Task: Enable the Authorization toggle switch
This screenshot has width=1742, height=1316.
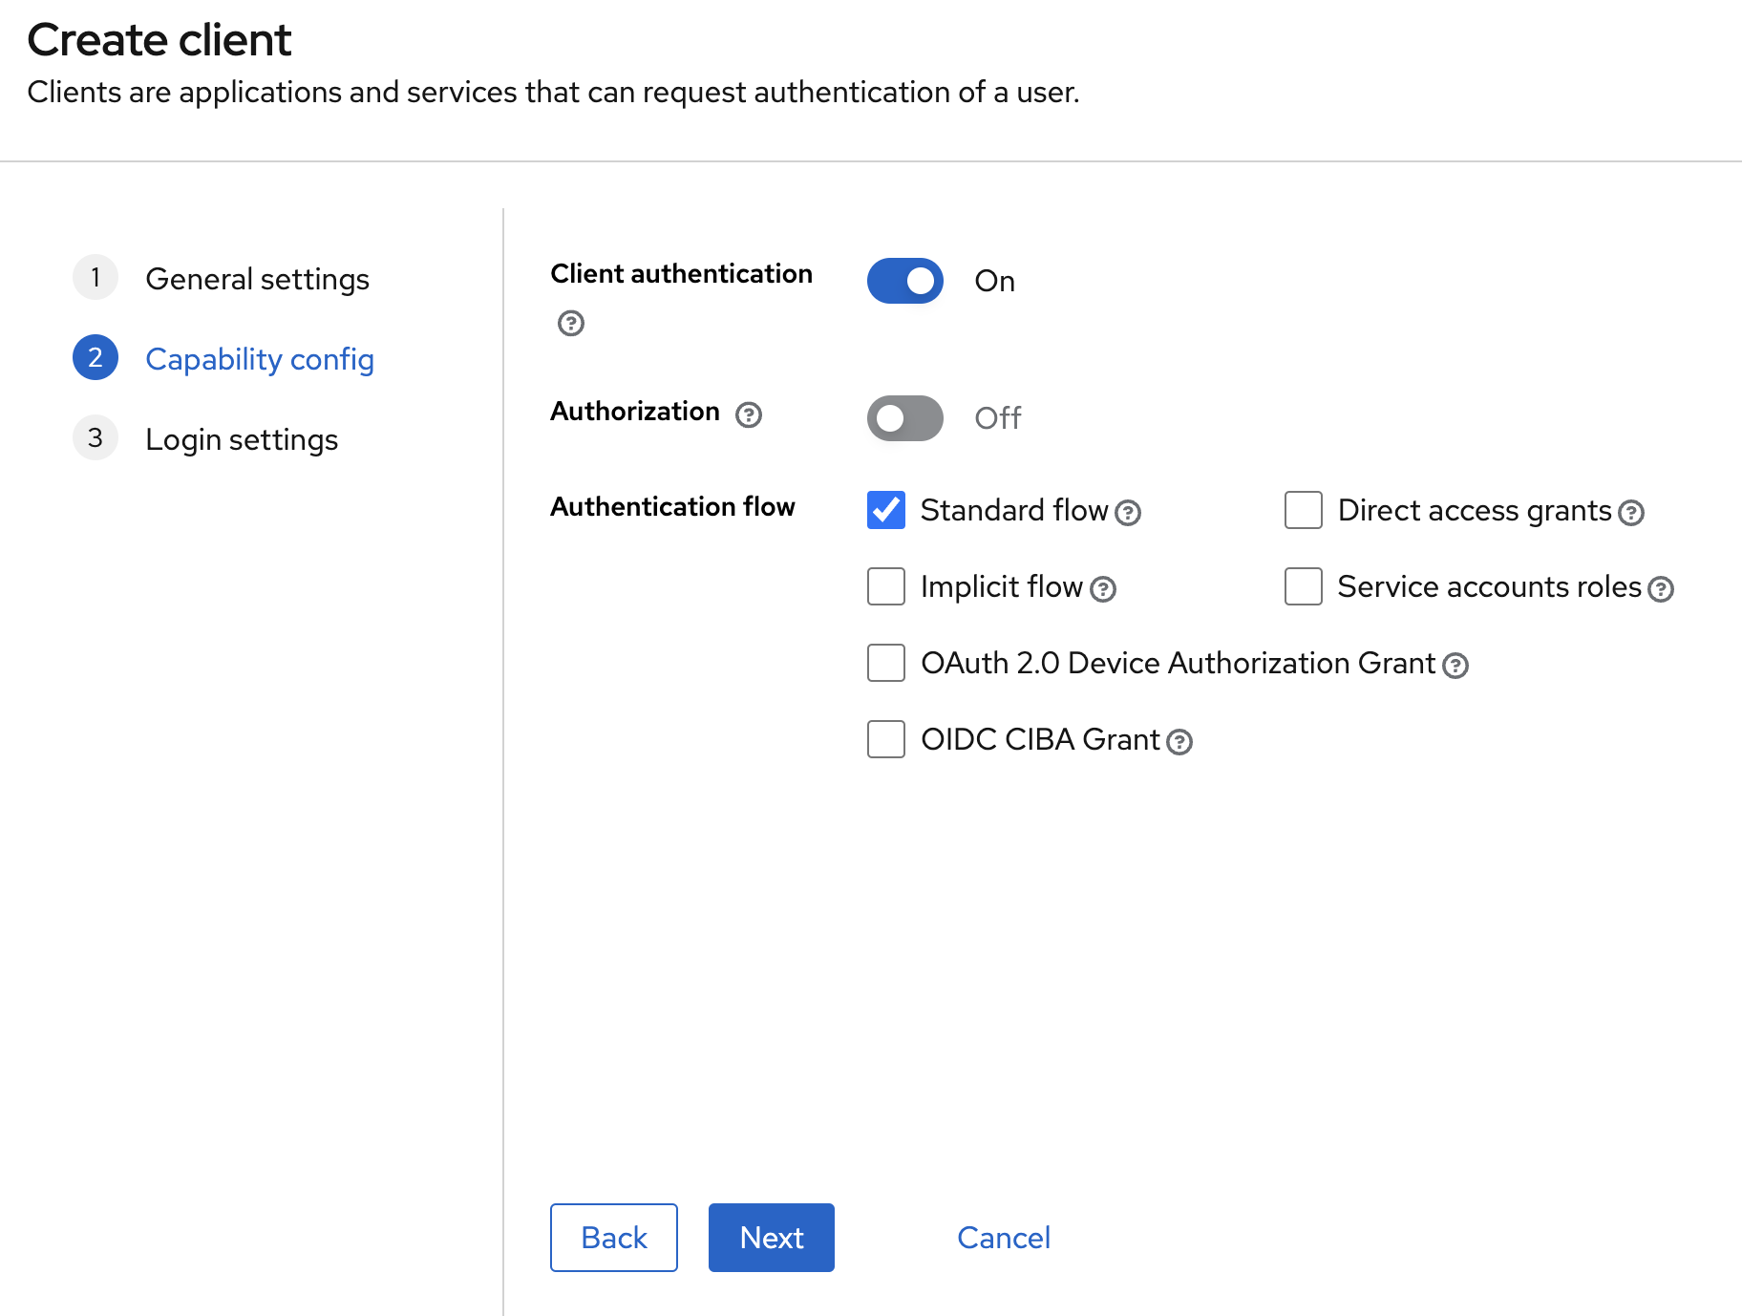Action: tap(904, 418)
